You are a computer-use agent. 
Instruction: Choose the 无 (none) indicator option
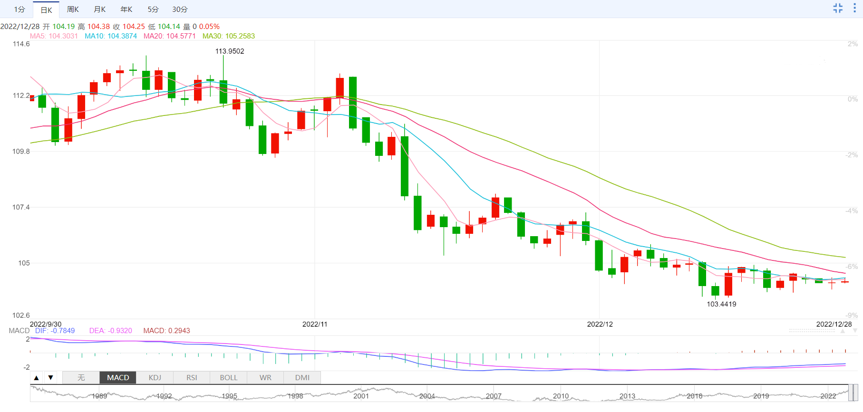(81, 378)
